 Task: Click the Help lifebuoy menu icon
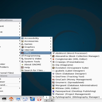pyautogui.click(x=22, y=68)
